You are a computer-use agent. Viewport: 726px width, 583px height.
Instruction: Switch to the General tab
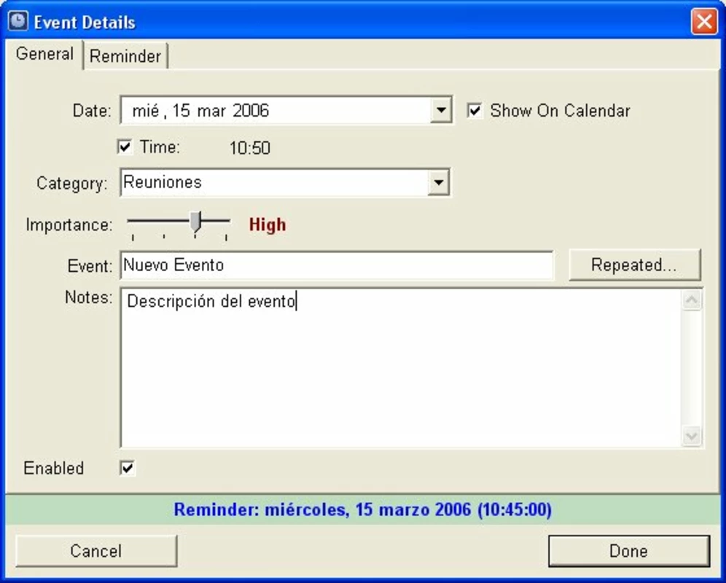(44, 54)
